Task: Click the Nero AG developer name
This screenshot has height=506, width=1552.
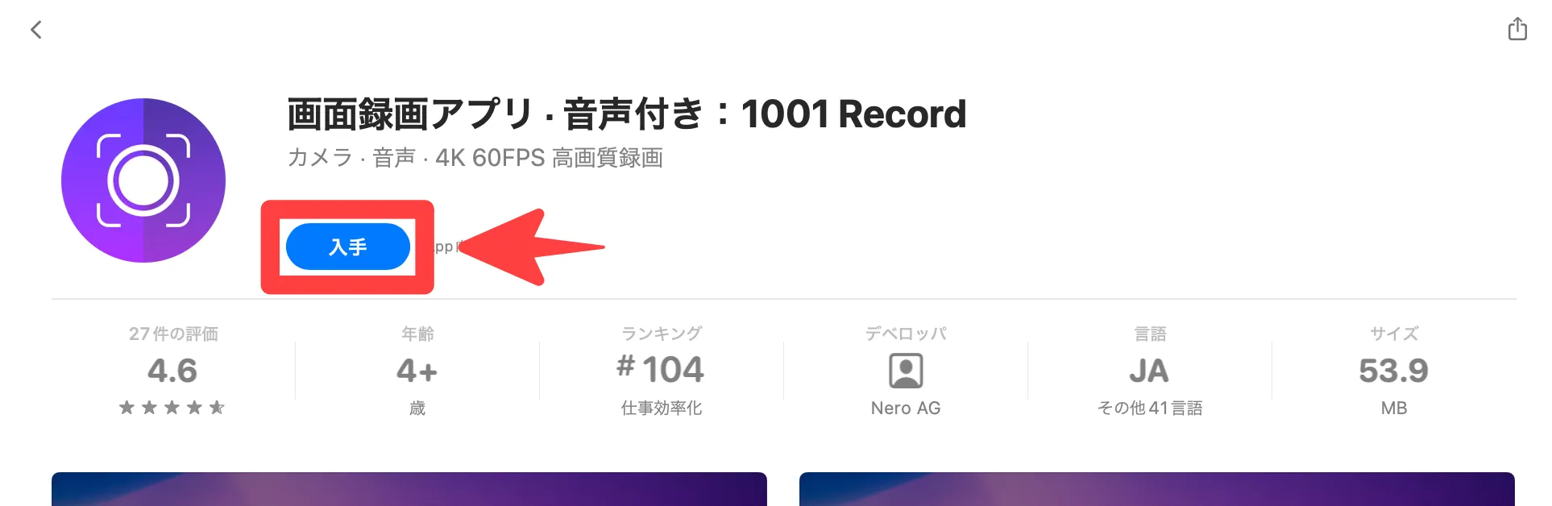Action: (906, 409)
